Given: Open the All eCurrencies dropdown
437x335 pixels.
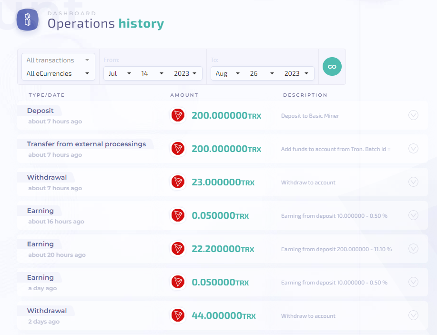Looking at the screenshot, I should click(x=58, y=73).
